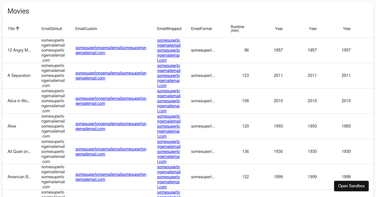The width and height of the screenshot is (376, 197).
Task: Click the Alice in Wonderland row title
Action: 19,101
